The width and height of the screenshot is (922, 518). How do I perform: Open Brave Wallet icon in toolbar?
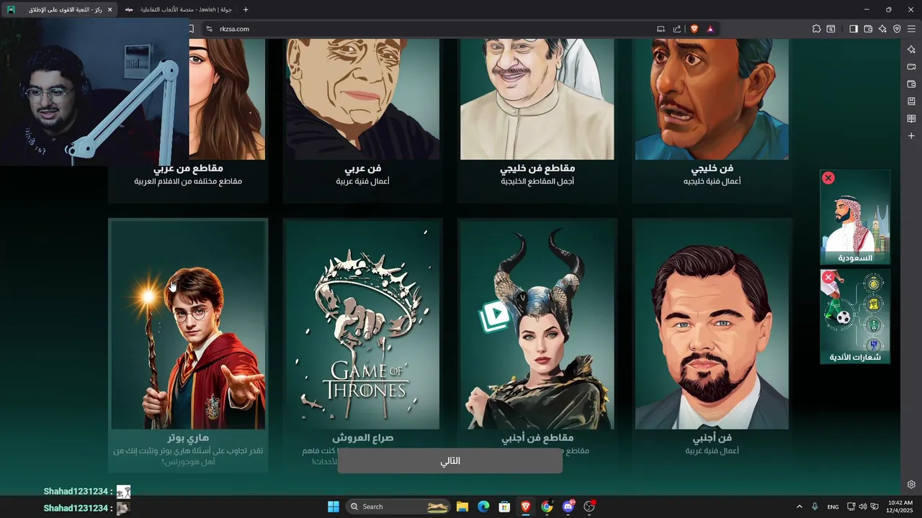[x=868, y=29]
